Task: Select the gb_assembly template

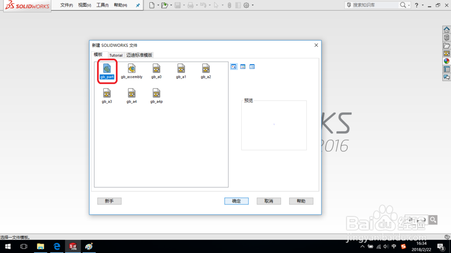Action: (131, 71)
